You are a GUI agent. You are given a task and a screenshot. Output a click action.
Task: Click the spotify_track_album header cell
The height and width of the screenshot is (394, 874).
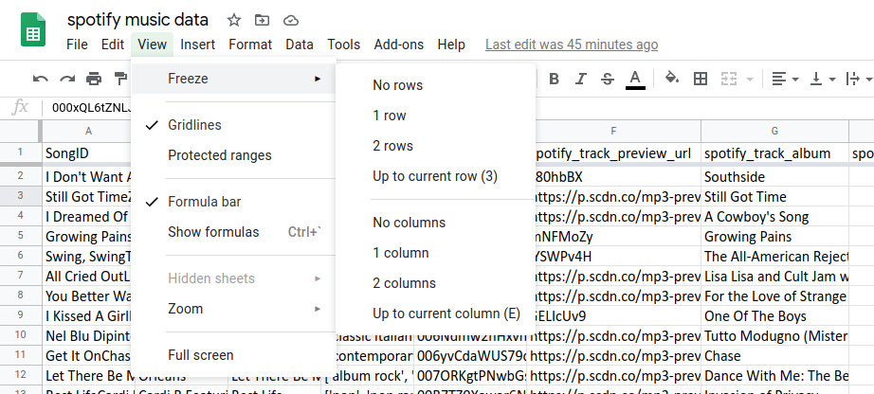(x=774, y=153)
